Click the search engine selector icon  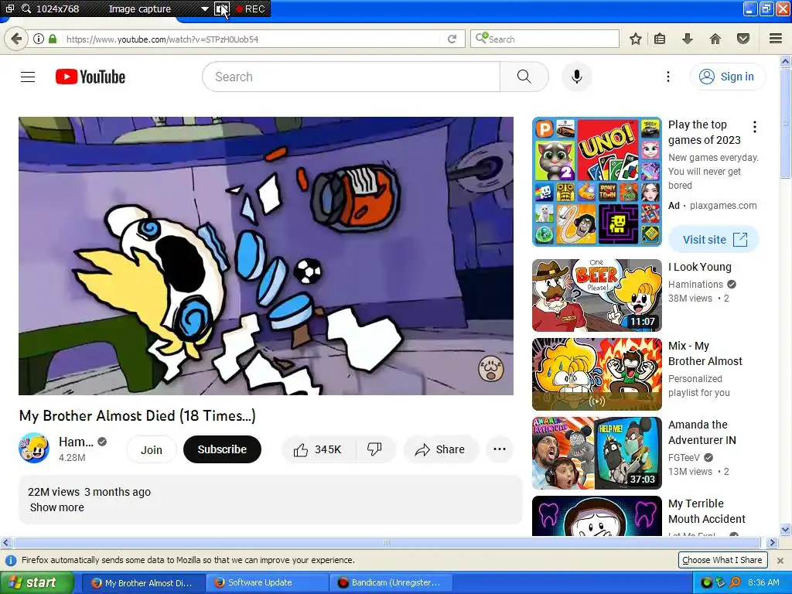[x=481, y=39]
